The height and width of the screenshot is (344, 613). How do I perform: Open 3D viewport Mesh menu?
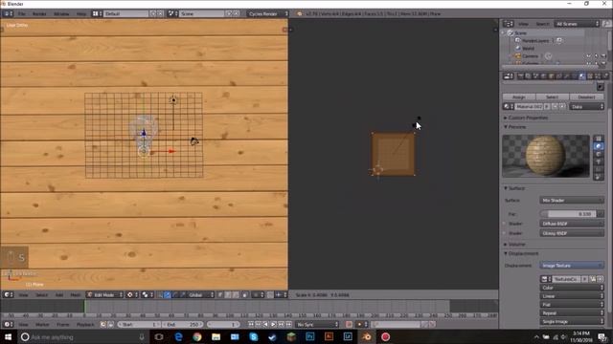coord(75,295)
